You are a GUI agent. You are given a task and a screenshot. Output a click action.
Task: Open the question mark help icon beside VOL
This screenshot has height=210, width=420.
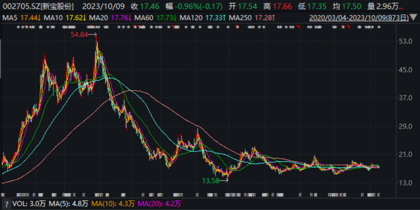(x=7, y=205)
